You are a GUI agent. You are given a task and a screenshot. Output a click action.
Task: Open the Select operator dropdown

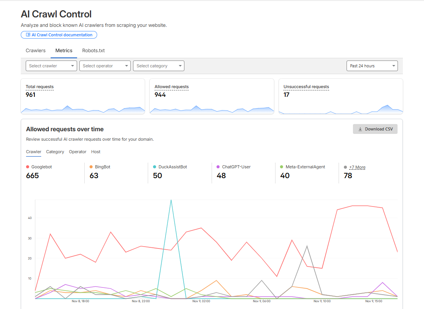[x=105, y=65]
